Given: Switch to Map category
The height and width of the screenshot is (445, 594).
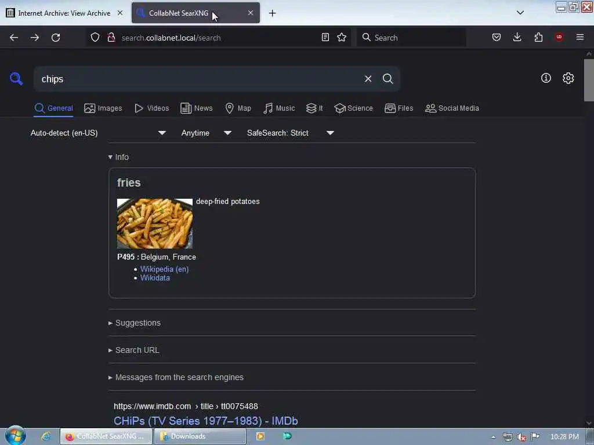Looking at the screenshot, I should click(x=238, y=108).
